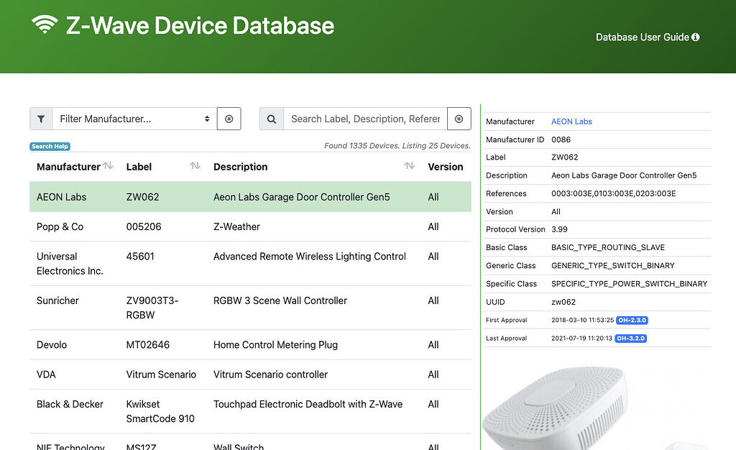Click the info icon next to Database User Guide
This screenshot has height=450, width=736.
694,37
